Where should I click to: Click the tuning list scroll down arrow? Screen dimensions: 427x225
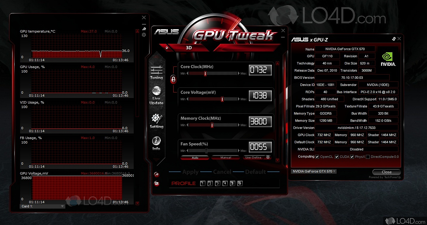[x=278, y=160]
